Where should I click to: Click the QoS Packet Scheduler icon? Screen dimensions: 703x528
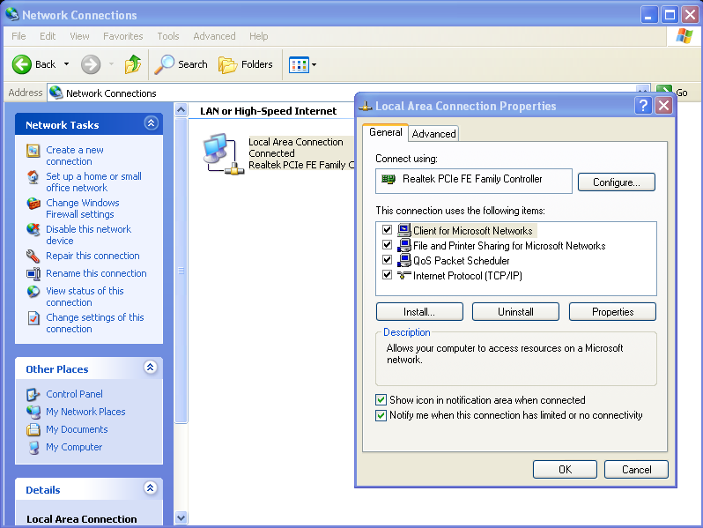tap(404, 260)
